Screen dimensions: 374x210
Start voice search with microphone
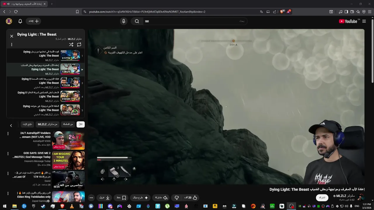coord(124,21)
